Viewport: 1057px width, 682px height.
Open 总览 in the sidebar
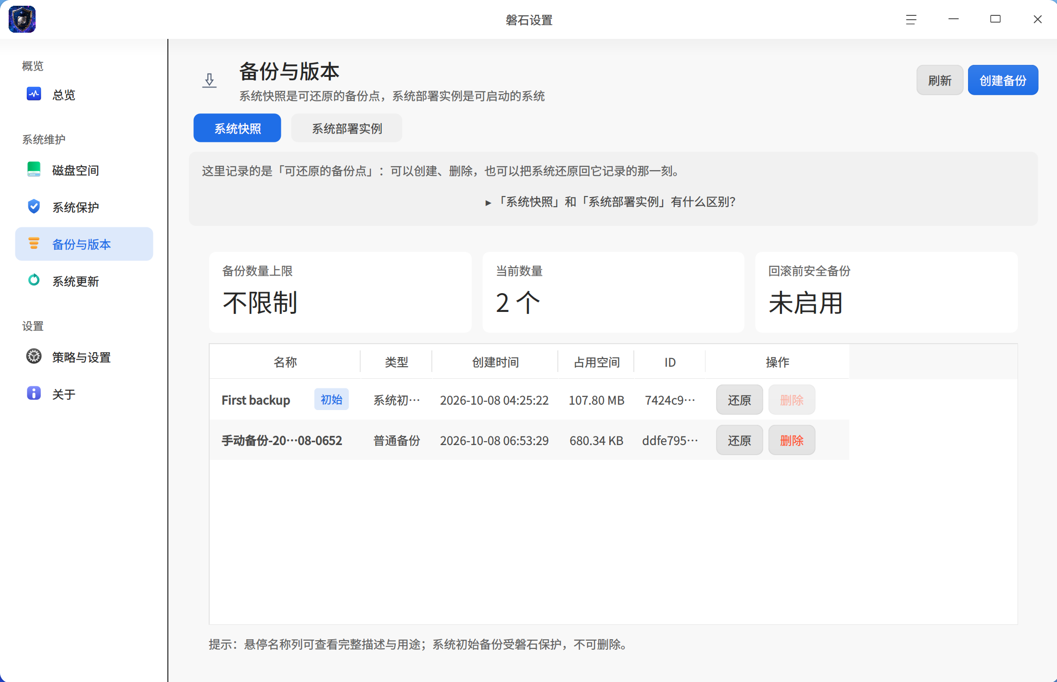pos(84,95)
